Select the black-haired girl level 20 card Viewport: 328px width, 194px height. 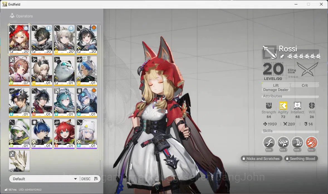[x=87, y=40]
